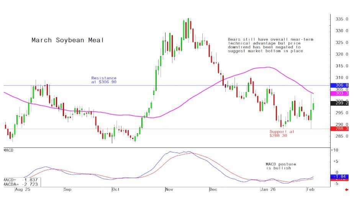Screen dimensions: 354x201
Task: Jump to the Jan 26 date marker
Action: coord(267,190)
